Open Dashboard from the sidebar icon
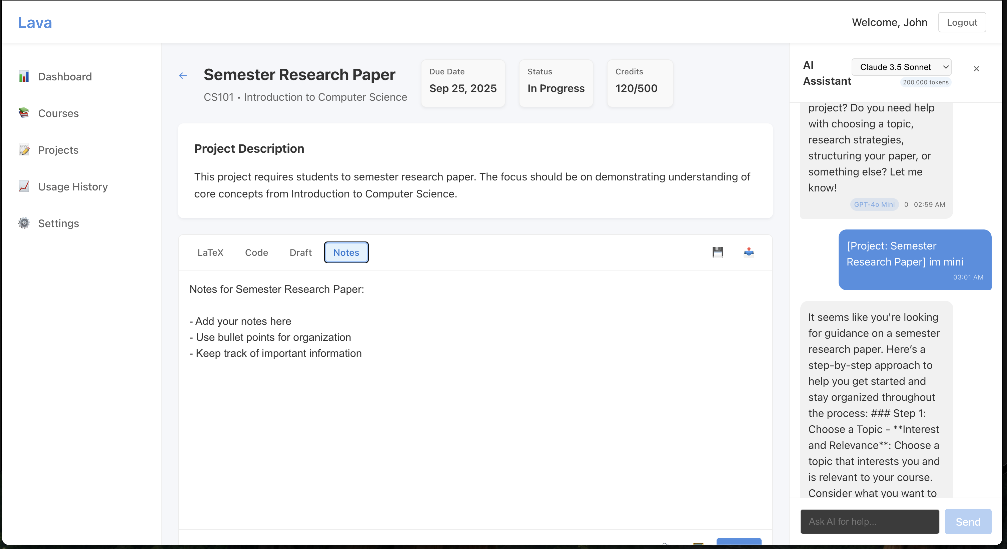This screenshot has width=1007, height=549. pos(24,77)
